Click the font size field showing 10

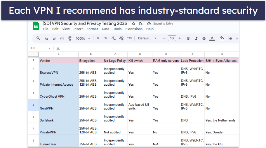click(172, 38)
